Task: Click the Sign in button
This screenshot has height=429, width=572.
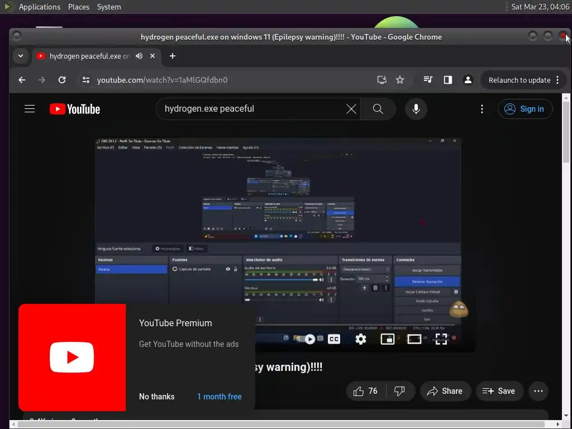Action: [x=525, y=109]
